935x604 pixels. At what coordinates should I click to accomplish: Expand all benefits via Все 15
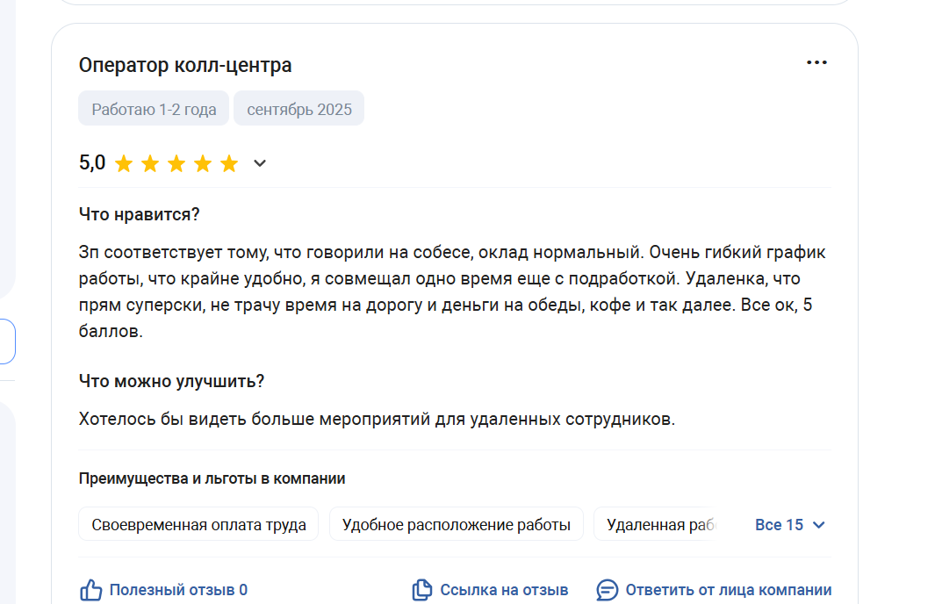click(x=779, y=525)
